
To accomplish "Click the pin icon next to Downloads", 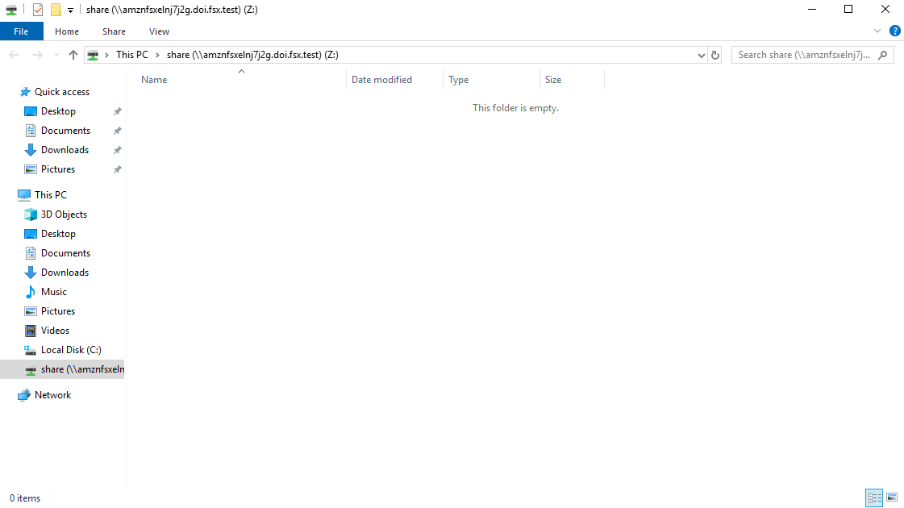I will pos(117,150).
